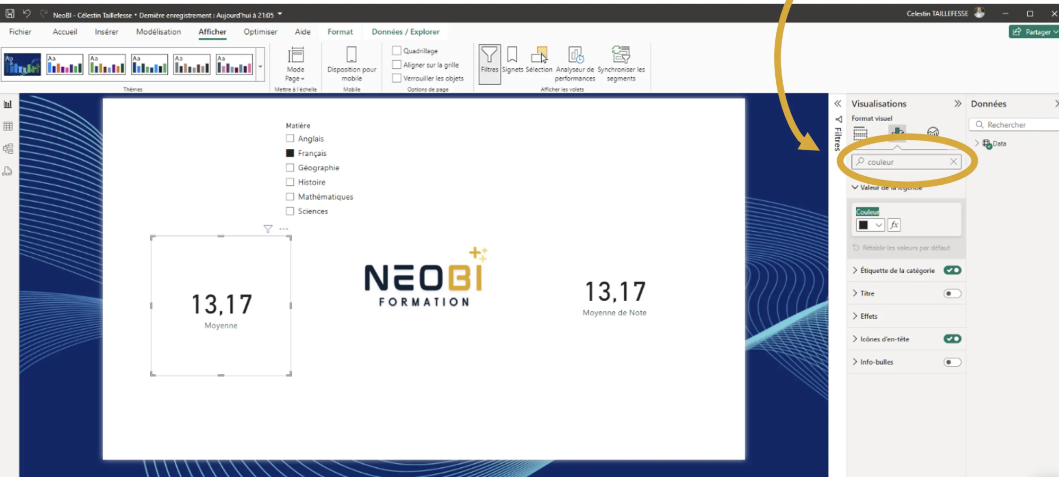1059x477 pixels.
Task: Select format visual brush icon
Action: [x=897, y=132]
